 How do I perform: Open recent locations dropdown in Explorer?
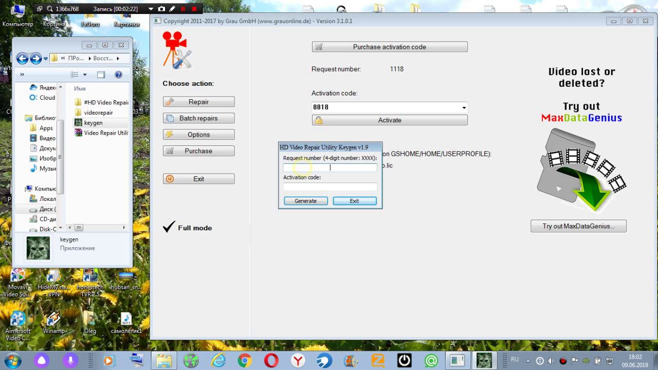pyautogui.click(x=46, y=59)
